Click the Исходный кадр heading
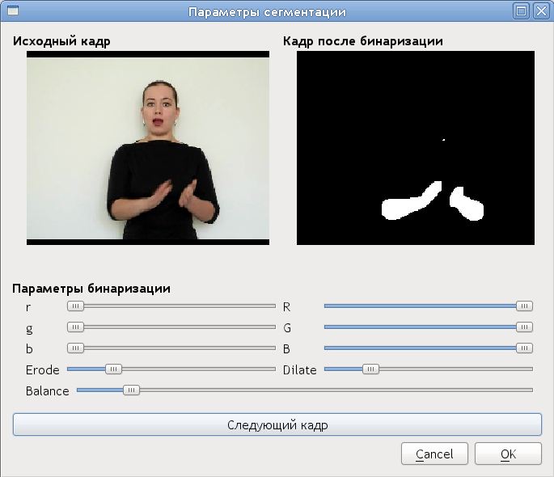This screenshot has width=554, height=477. click(x=61, y=41)
